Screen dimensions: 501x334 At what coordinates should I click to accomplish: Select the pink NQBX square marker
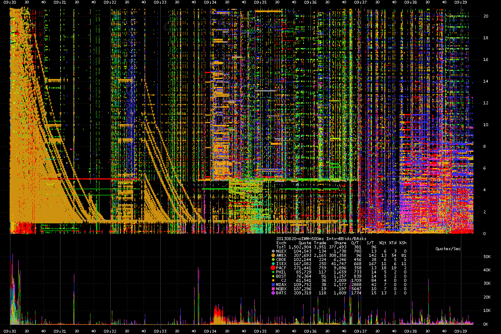click(x=273, y=288)
